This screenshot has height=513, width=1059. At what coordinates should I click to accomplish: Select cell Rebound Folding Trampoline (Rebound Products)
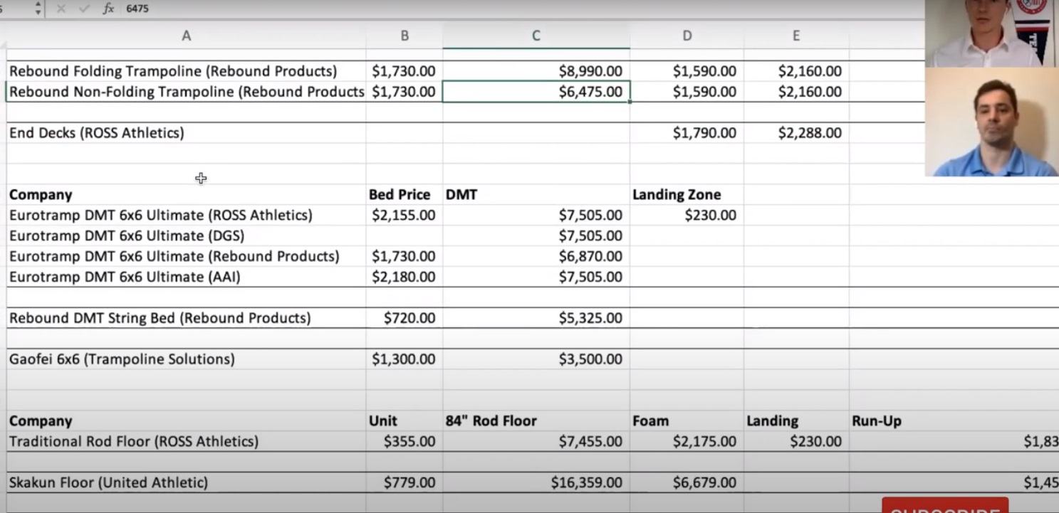coord(187,71)
